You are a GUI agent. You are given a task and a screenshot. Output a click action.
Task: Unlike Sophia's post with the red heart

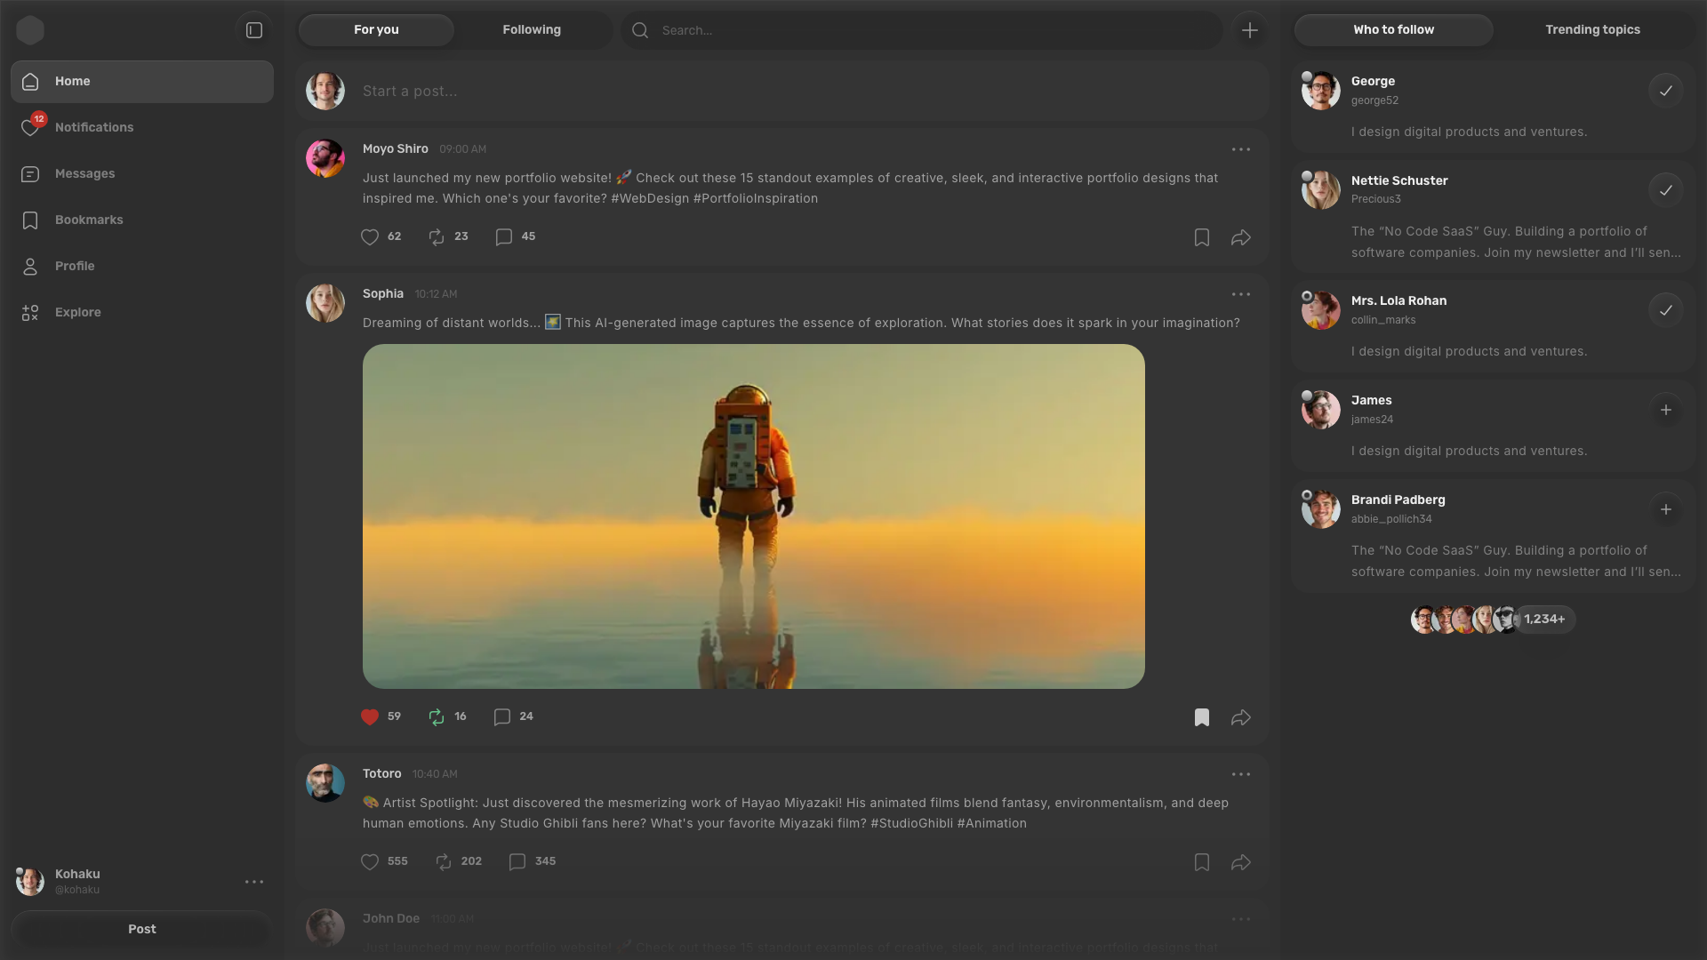click(370, 717)
